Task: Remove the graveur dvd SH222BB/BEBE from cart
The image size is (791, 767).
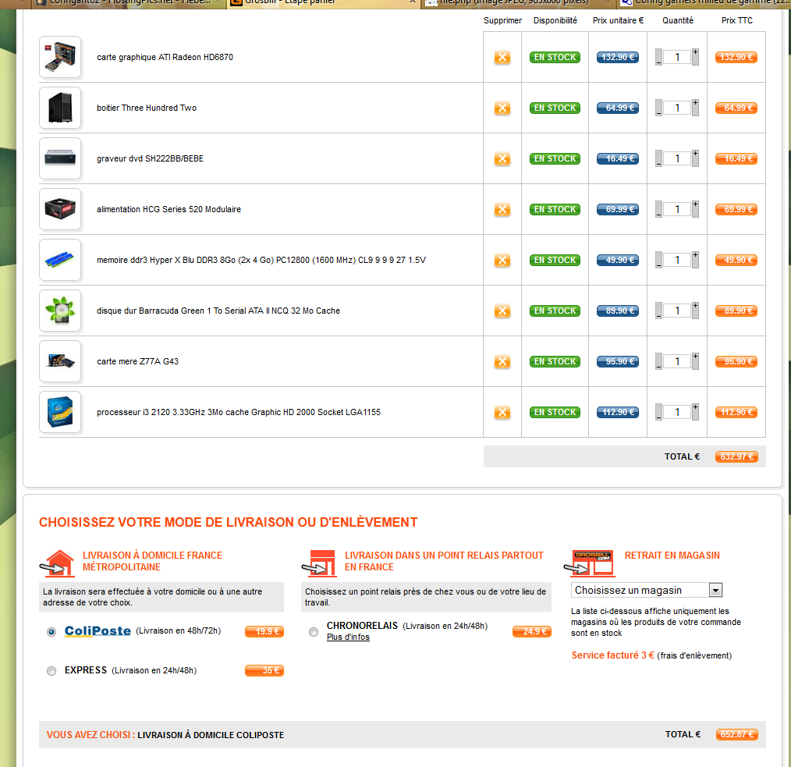Action: (502, 159)
